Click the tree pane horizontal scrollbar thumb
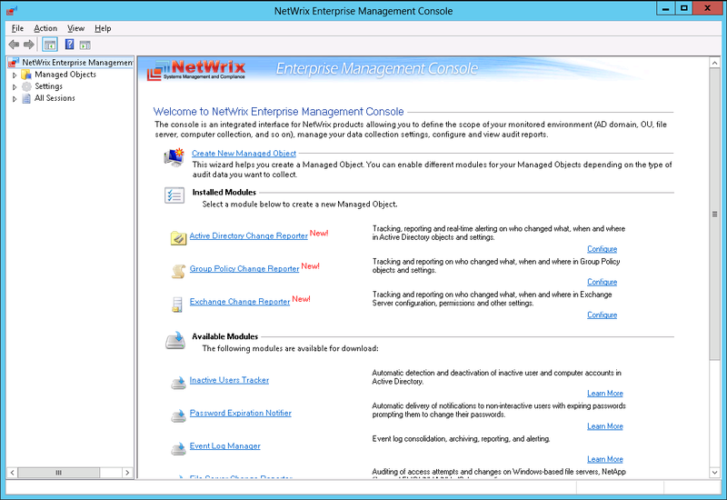727x500 pixels. (58, 473)
